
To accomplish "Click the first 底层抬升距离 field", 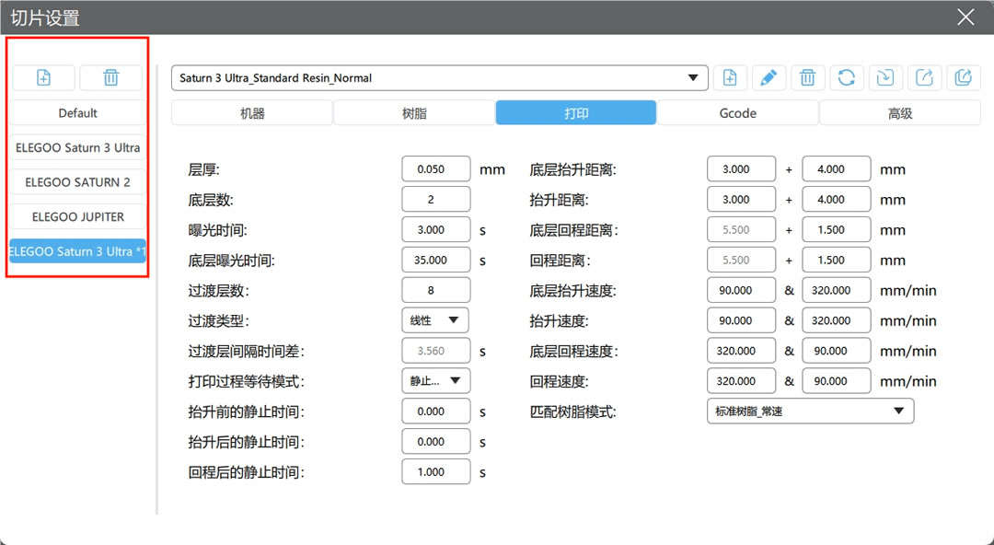I will pyautogui.click(x=741, y=169).
